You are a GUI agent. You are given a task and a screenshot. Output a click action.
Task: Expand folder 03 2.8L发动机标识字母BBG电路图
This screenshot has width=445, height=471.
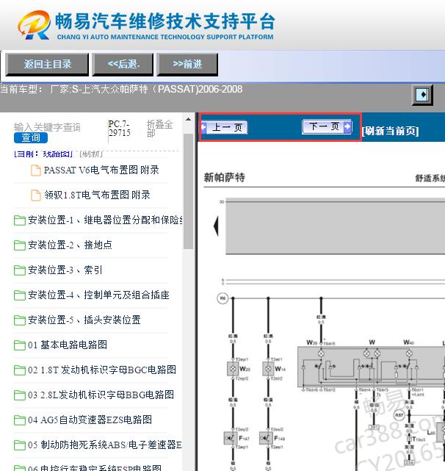tap(101, 395)
